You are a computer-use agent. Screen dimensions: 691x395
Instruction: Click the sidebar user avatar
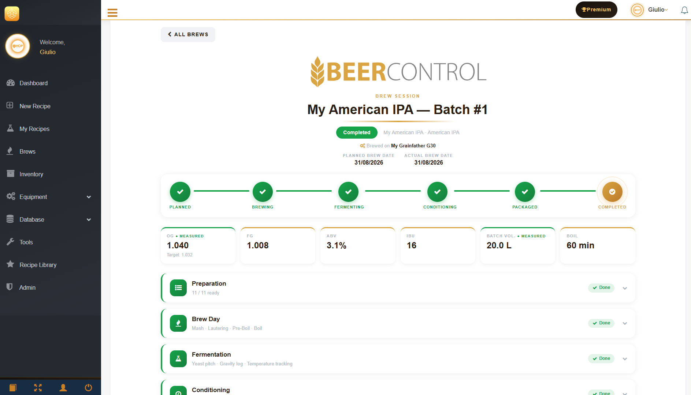[18, 46]
